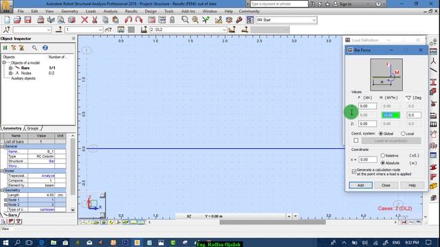
Task: Click the x coordinate input field
Action: [368, 160]
